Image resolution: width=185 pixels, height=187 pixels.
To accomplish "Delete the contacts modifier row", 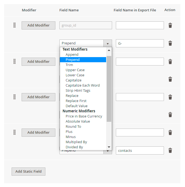I will (x=170, y=150).
